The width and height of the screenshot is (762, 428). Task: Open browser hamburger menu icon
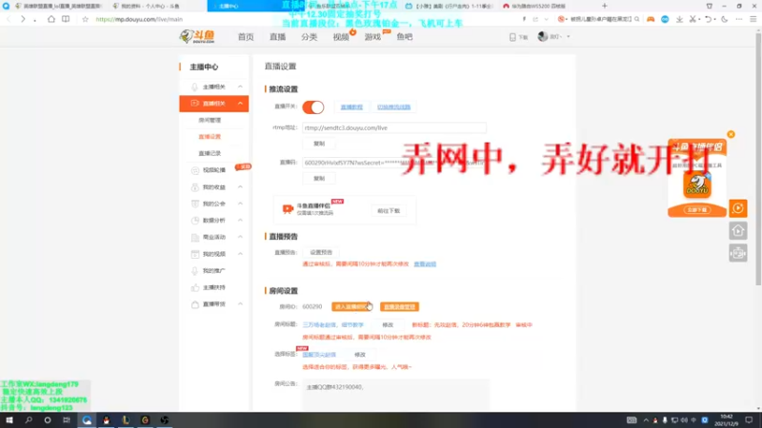(x=753, y=19)
